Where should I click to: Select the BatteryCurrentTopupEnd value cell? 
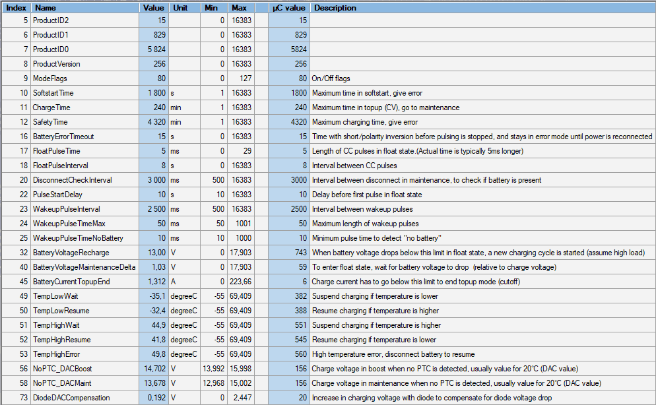click(154, 282)
